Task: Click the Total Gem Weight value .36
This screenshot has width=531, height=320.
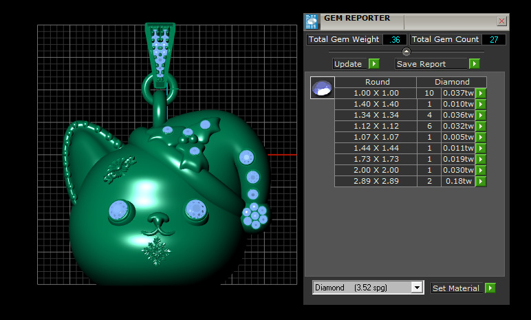Action: coord(395,40)
